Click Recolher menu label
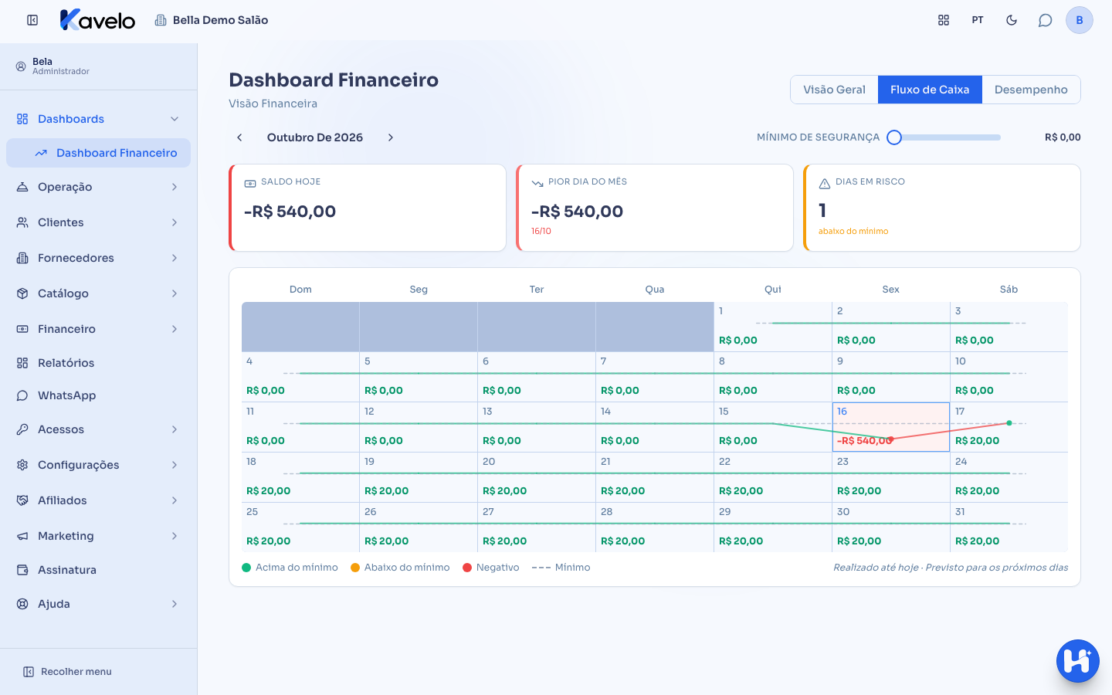1112x695 pixels. (x=76, y=672)
